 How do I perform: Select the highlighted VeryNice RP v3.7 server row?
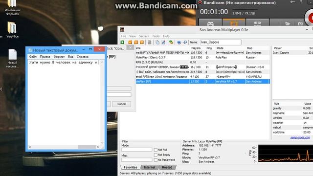point(202,82)
